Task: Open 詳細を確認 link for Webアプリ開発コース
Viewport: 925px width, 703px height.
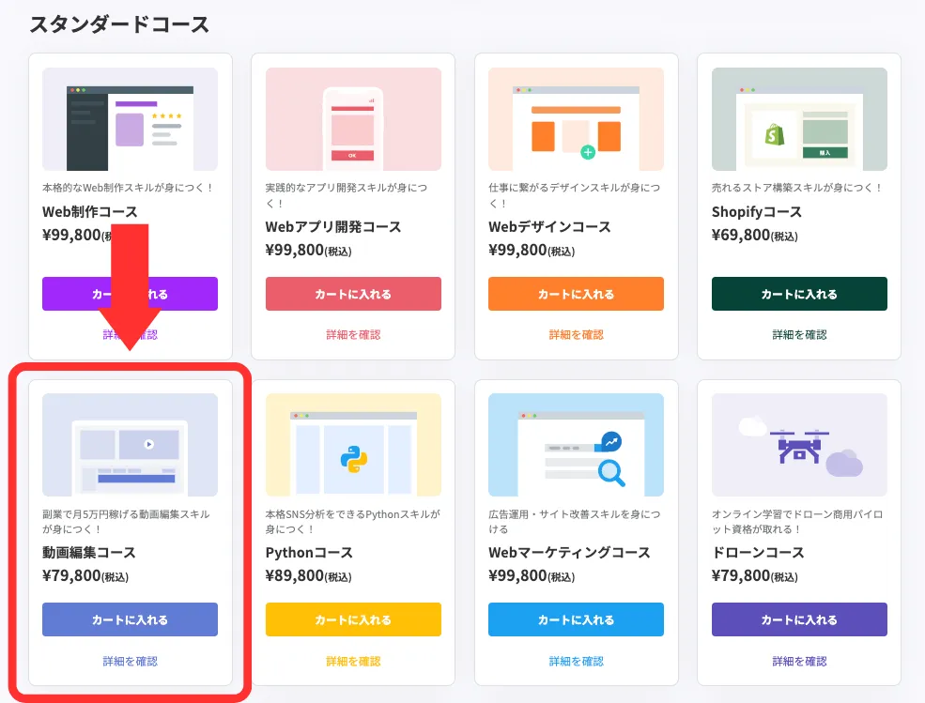Action: (353, 334)
